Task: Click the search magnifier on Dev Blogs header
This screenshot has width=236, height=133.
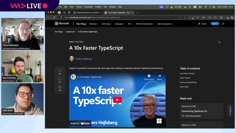Action: [x=223, y=24]
